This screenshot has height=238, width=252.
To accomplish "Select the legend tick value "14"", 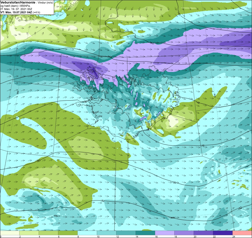I will 137,236.
